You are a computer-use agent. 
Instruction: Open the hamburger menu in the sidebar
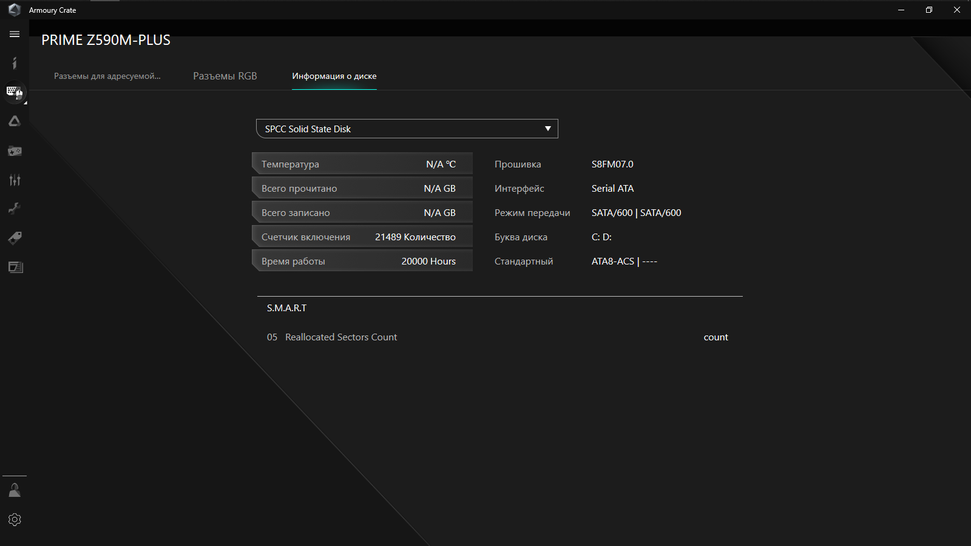point(15,34)
